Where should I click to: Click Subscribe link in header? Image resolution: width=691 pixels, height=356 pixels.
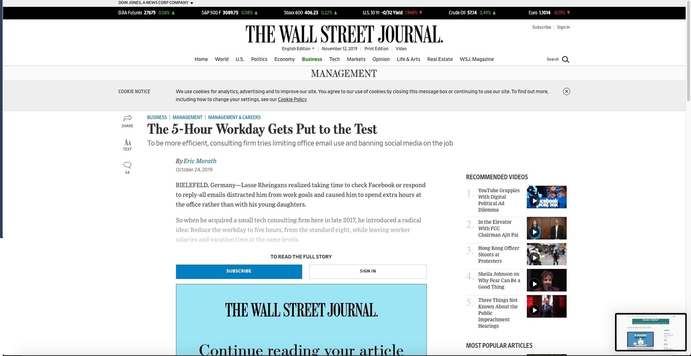(541, 27)
